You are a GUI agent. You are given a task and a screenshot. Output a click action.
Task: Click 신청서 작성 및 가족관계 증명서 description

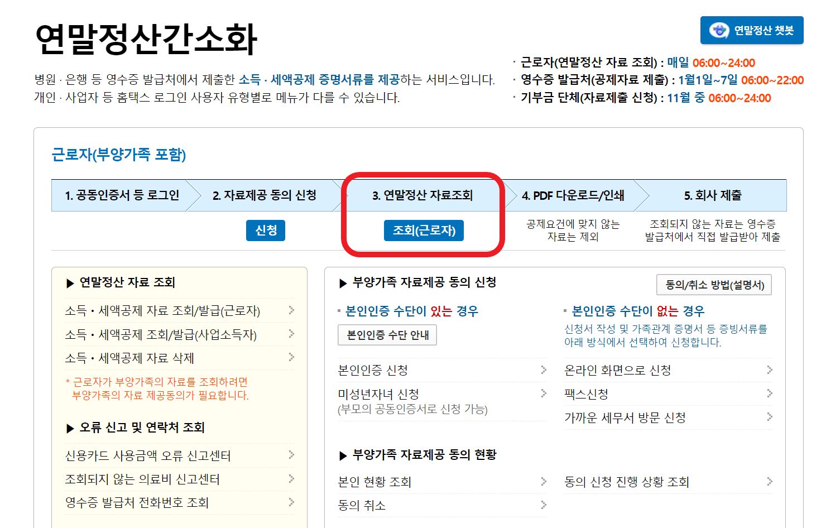click(x=666, y=335)
